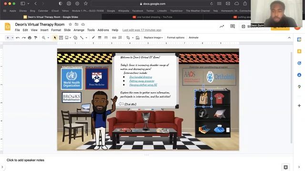Image resolution: width=305 pixels, height=171 pixels.
Task: Open the border weight option
Action: point(100,38)
